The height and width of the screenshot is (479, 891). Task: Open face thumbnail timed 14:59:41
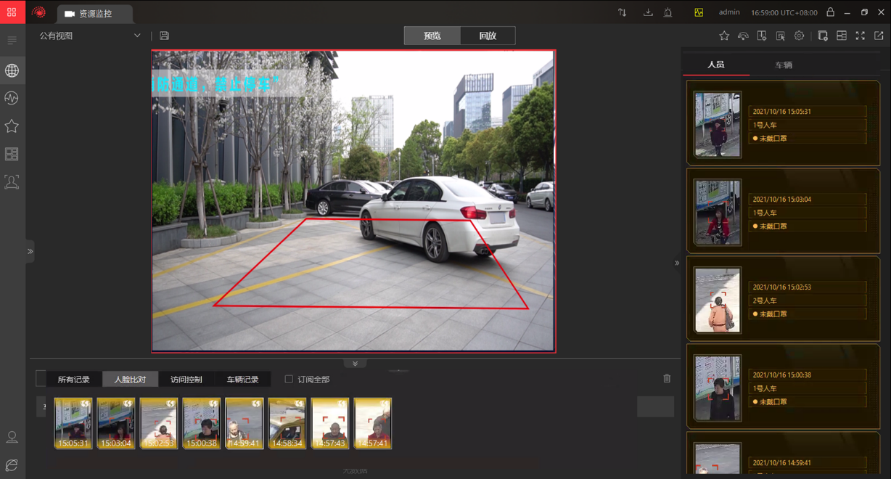point(245,423)
